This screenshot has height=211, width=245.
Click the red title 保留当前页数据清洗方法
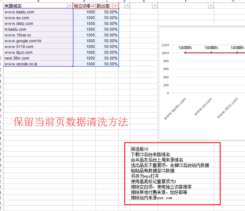point(71,122)
